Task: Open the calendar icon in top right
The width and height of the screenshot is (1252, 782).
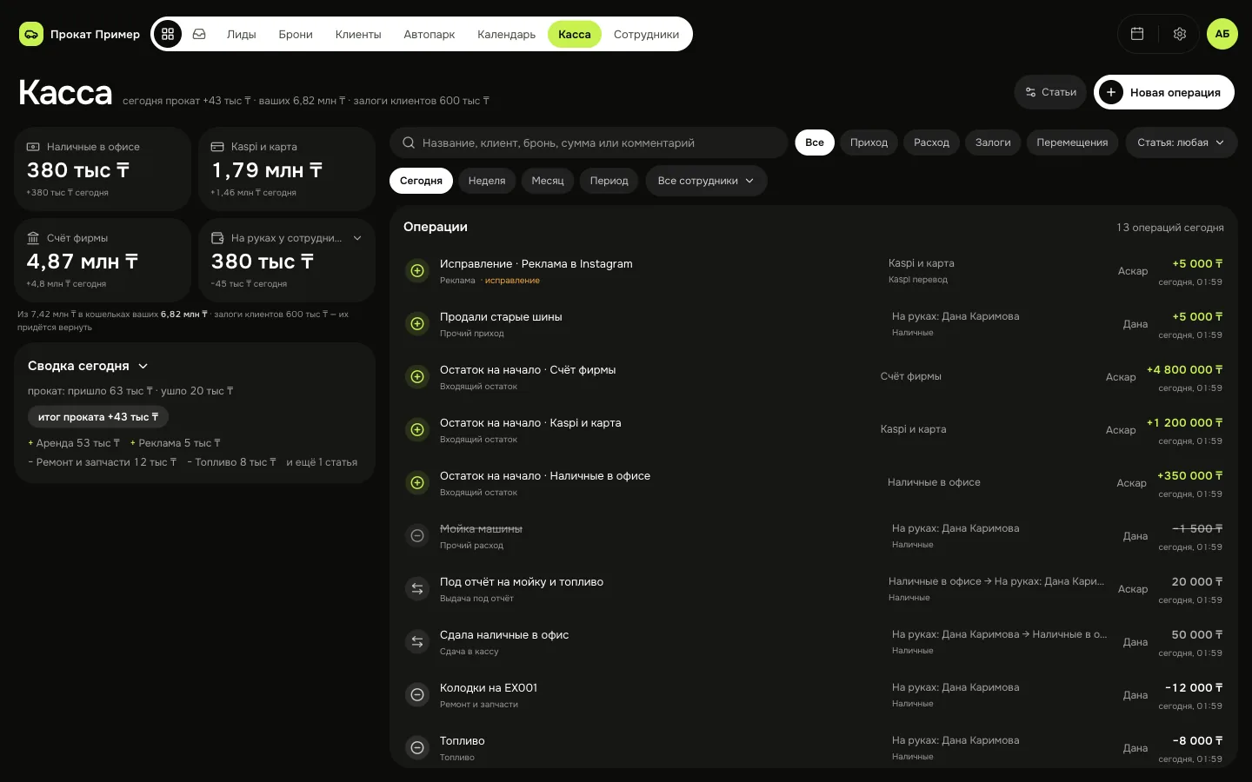Action: click(x=1136, y=34)
